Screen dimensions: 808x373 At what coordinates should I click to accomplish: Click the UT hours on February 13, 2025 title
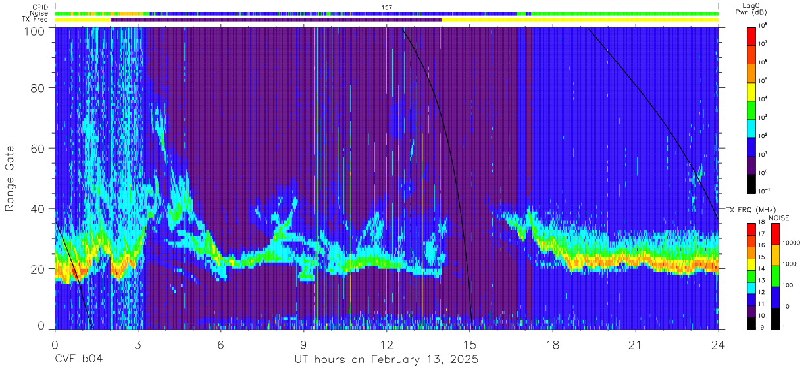tap(386, 360)
